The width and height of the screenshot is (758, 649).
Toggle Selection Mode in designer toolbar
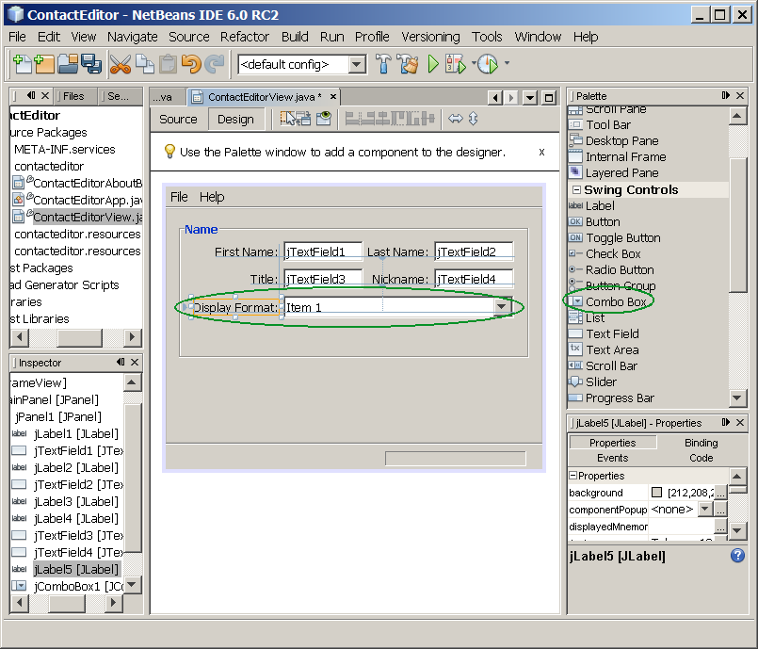coord(288,119)
